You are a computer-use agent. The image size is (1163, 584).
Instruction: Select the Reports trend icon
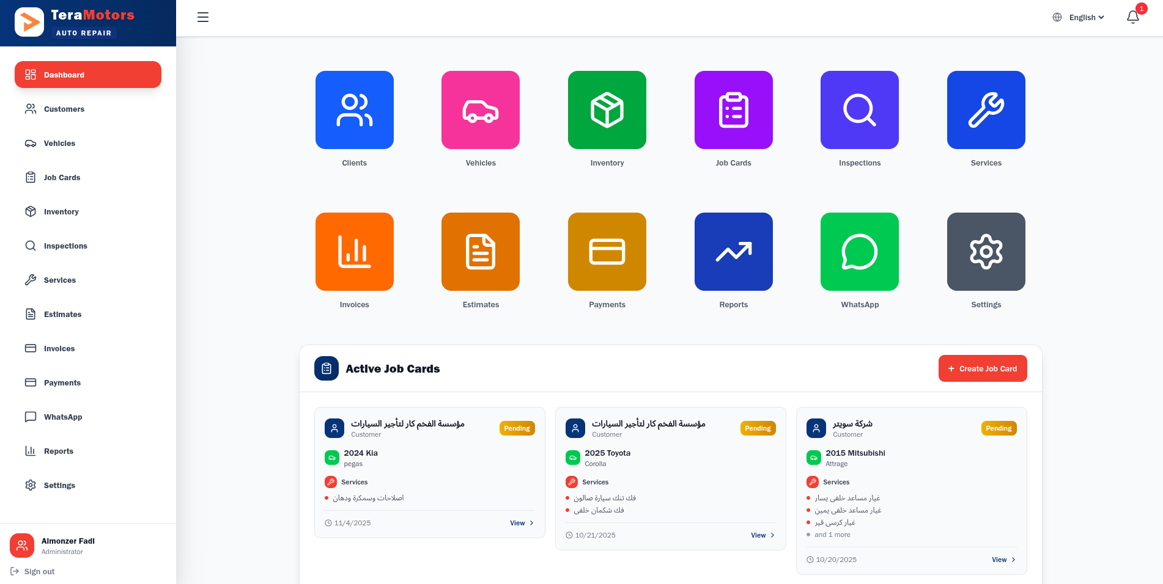click(733, 251)
